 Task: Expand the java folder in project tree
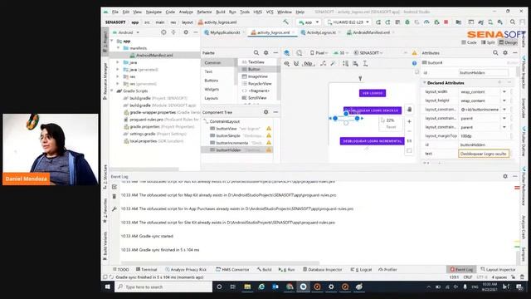click(118, 62)
